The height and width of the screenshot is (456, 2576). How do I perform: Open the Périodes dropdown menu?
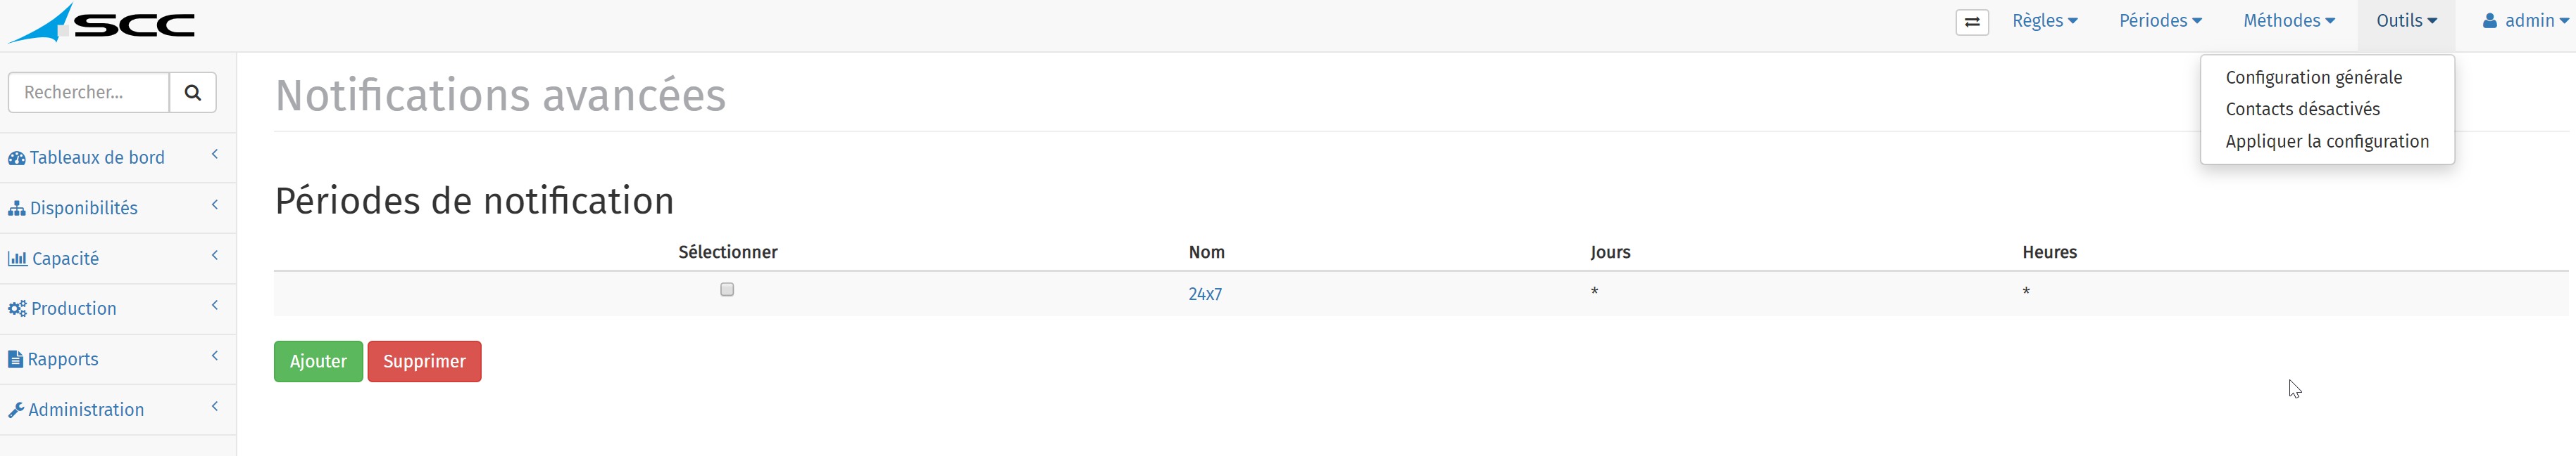pyautogui.click(x=2160, y=21)
